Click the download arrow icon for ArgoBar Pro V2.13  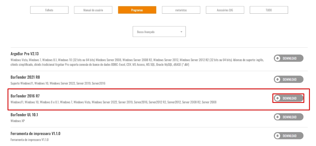(278, 58)
